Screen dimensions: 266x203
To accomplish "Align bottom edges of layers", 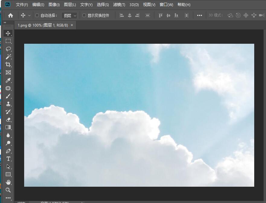I will pos(176,15).
